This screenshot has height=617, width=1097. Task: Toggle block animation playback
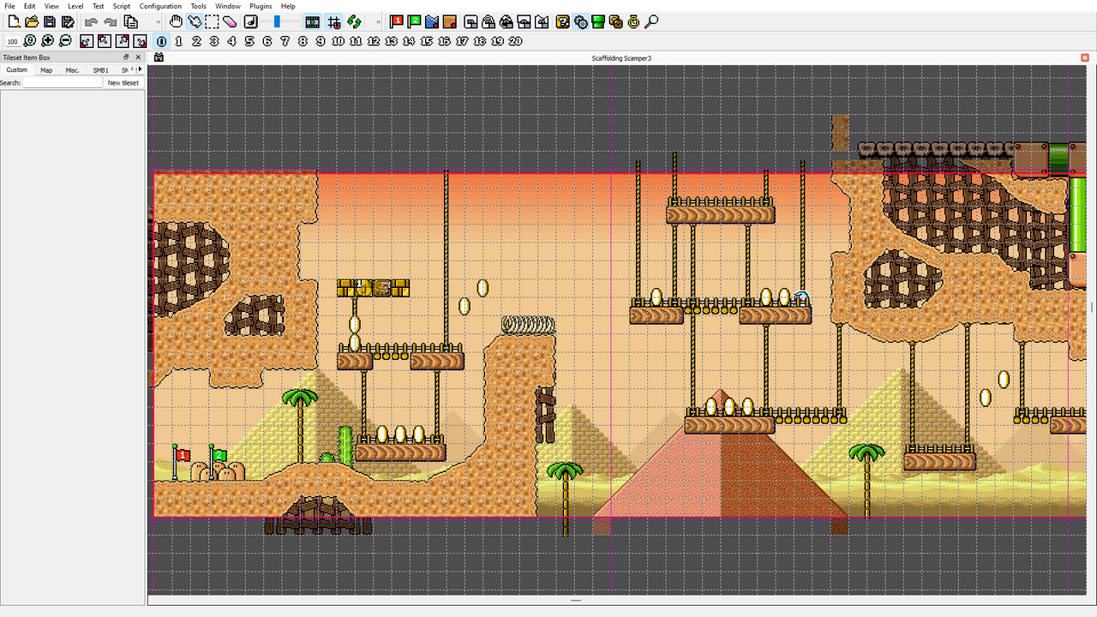click(312, 22)
